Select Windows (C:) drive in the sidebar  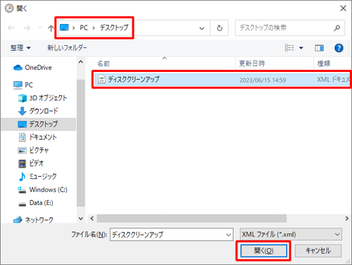click(43, 190)
